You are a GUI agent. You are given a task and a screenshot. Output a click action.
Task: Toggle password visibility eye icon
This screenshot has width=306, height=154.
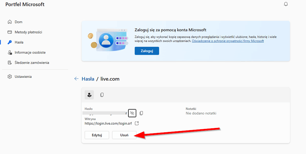(x=132, y=113)
